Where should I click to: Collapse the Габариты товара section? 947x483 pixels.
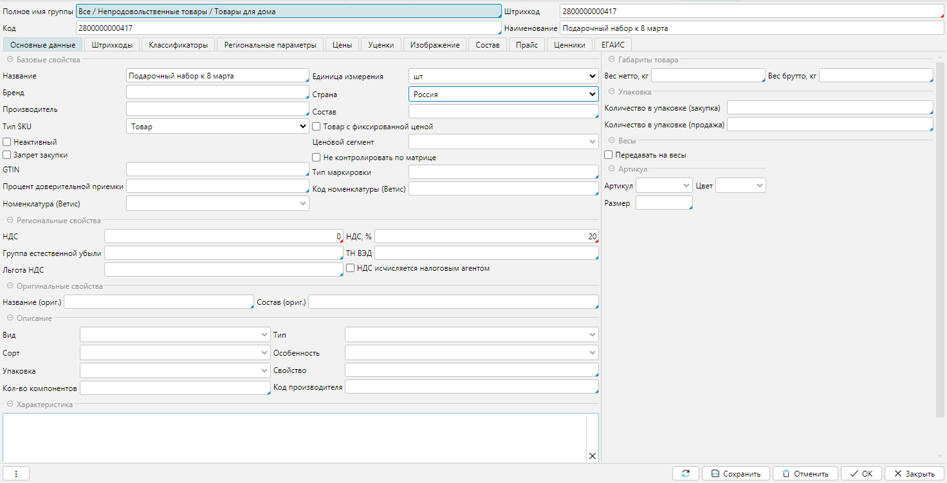click(612, 60)
